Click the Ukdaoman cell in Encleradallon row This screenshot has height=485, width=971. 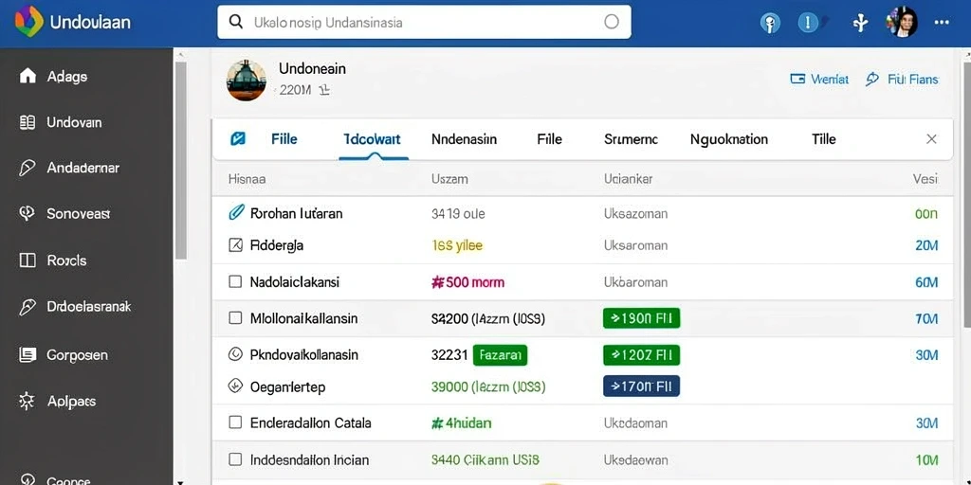click(635, 422)
